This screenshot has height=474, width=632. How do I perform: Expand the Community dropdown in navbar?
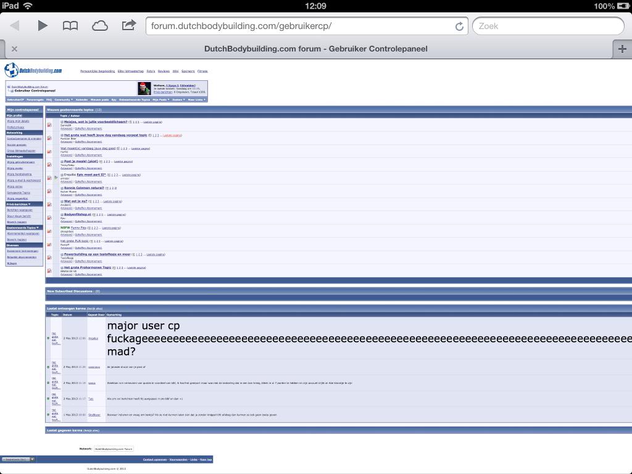[63, 99]
